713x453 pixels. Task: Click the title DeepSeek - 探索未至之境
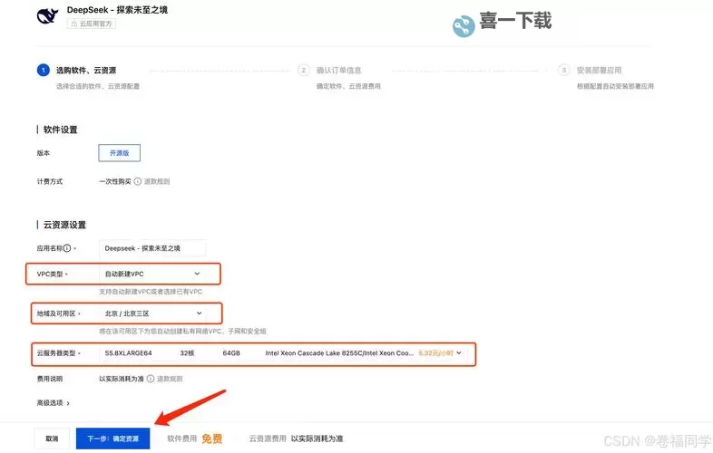pos(117,10)
